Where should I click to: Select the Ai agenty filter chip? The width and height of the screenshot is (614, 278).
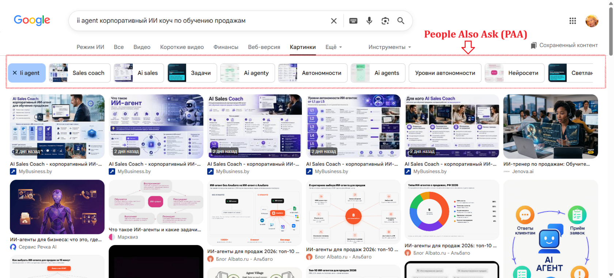[247, 73]
